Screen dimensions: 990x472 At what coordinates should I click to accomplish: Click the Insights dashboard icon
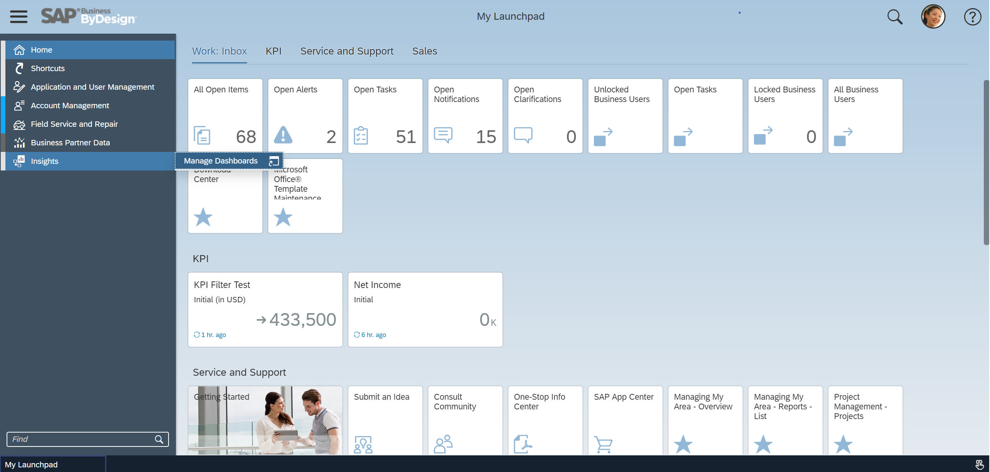[19, 161]
